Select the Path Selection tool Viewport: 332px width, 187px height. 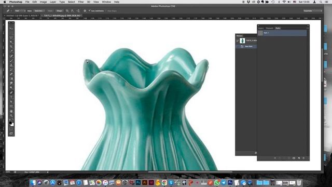(11, 102)
